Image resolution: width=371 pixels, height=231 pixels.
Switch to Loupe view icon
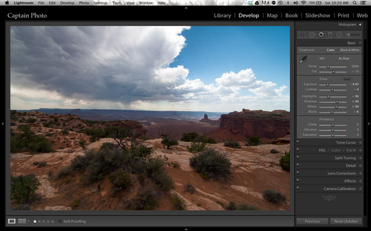(12, 221)
